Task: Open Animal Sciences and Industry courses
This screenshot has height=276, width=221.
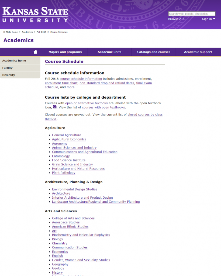Action: click(x=74, y=147)
